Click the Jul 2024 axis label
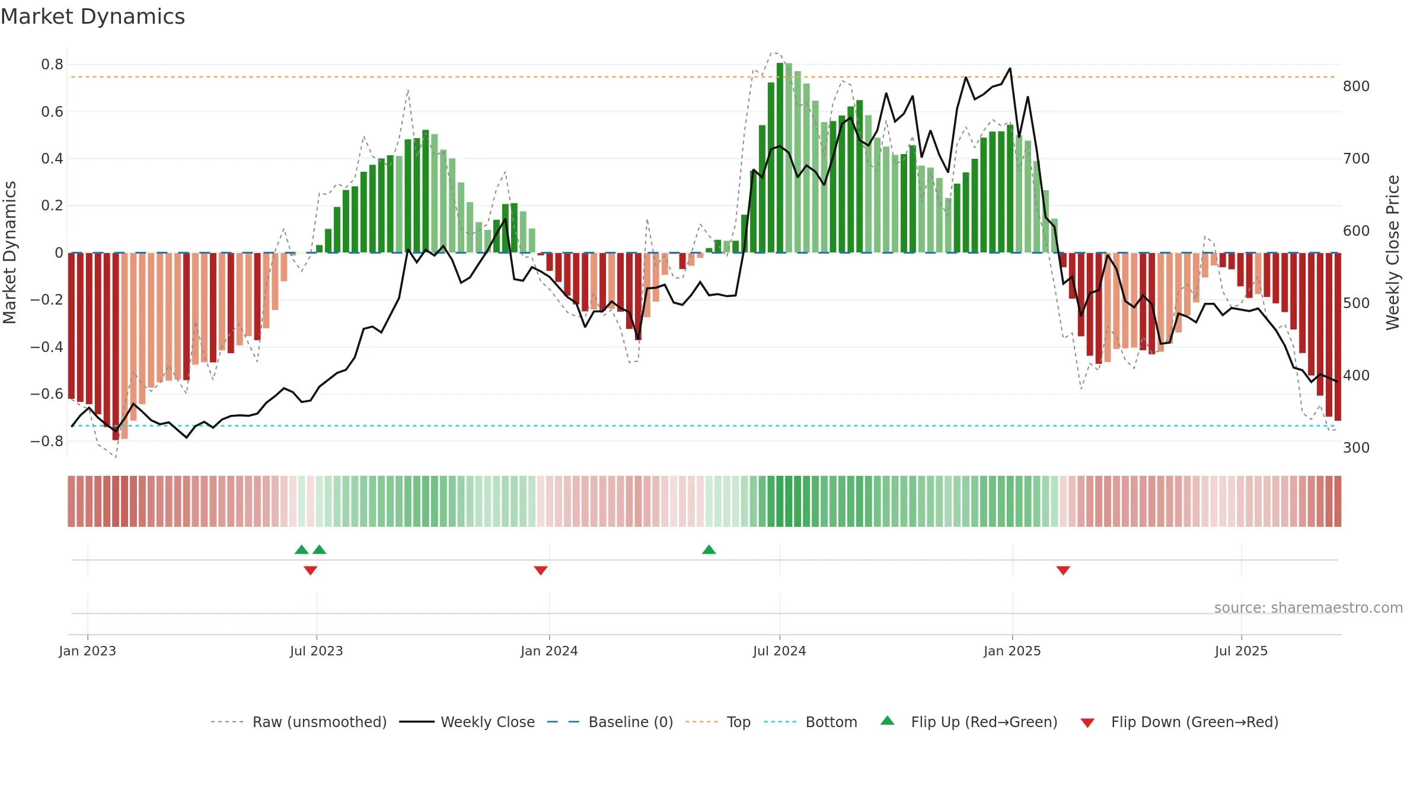This screenshot has width=1423, height=800. 780,651
